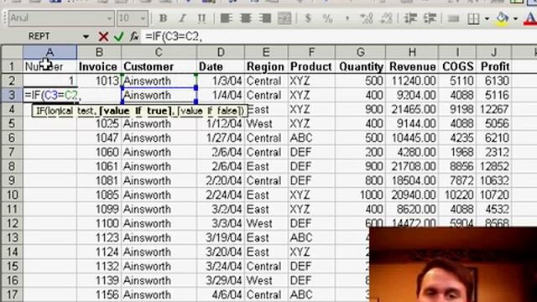This screenshot has height=302, width=537.
Task: Toggle Bold formatting
Action: 164,18
